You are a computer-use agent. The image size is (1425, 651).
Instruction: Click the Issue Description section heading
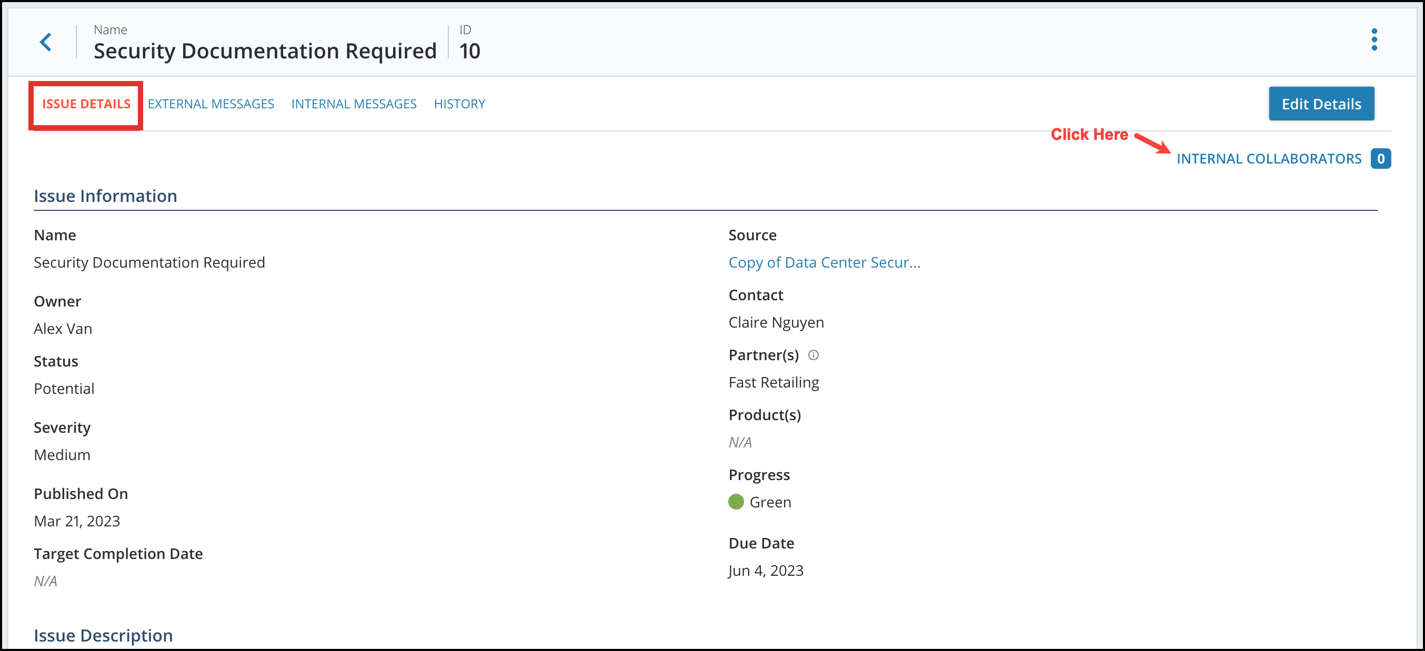pos(104,636)
